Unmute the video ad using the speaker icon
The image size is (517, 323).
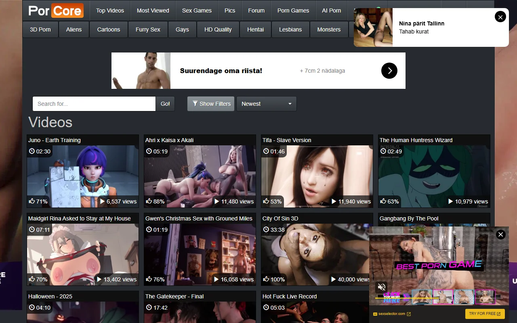coord(381,287)
